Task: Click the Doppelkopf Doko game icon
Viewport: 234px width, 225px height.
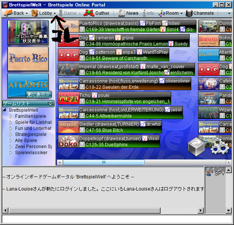Action: tap(68, 141)
